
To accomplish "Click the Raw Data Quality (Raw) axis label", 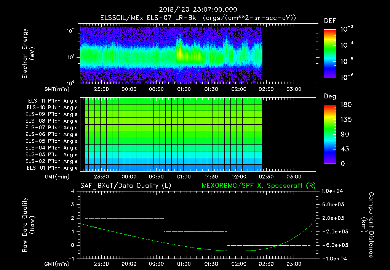I will 28,225.
